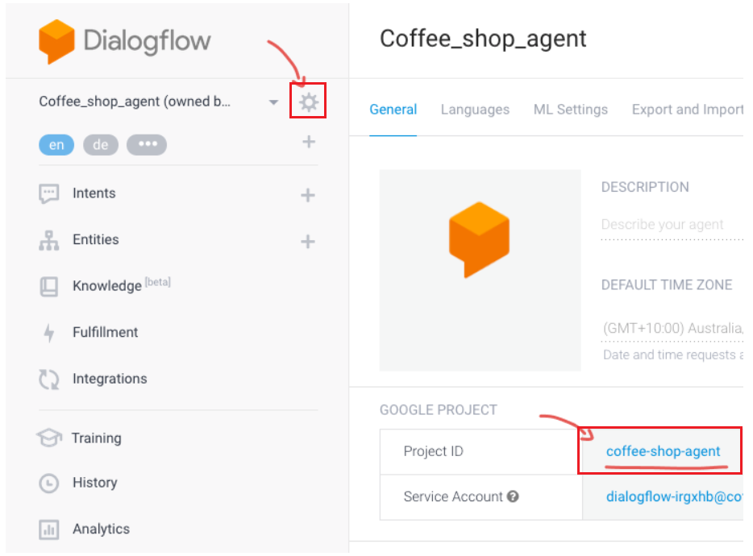This screenshot has width=753, height=556.
Task: Open the default time zone dropdown
Action: tap(672, 329)
